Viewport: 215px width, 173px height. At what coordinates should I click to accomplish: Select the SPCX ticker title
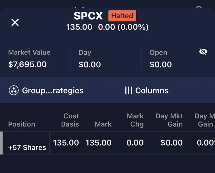point(88,15)
